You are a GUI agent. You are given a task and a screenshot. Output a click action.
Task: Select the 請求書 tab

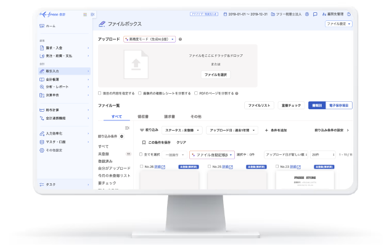click(x=170, y=117)
